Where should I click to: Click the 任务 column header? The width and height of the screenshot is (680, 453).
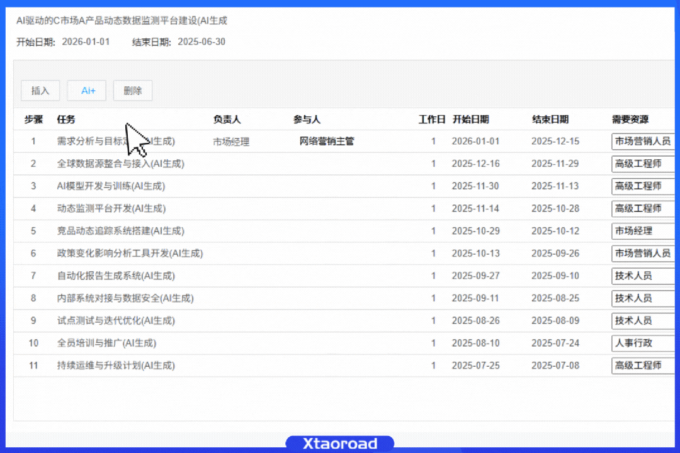pos(66,120)
